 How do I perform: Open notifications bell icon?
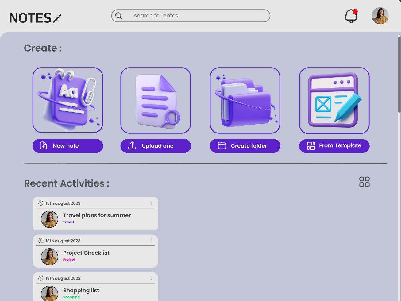[x=351, y=16]
